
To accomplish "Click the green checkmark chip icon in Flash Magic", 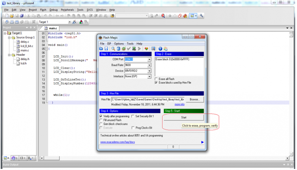I will pyautogui.click(x=124, y=49).
